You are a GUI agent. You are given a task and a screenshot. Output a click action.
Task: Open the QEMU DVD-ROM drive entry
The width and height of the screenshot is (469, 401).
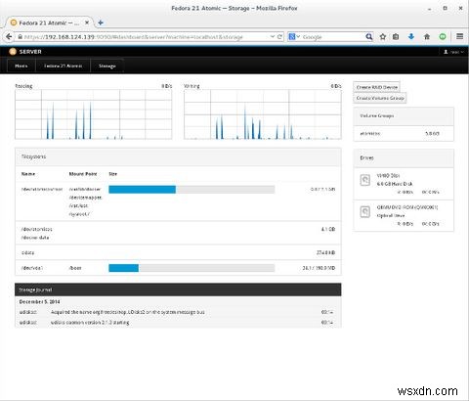(x=404, y=215)
